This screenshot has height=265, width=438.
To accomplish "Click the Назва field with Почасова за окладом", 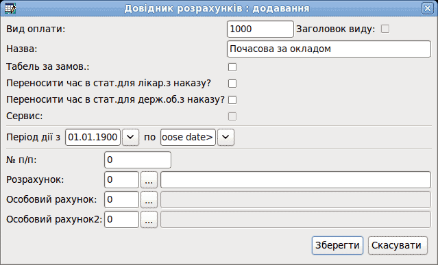I will (329, 49).
